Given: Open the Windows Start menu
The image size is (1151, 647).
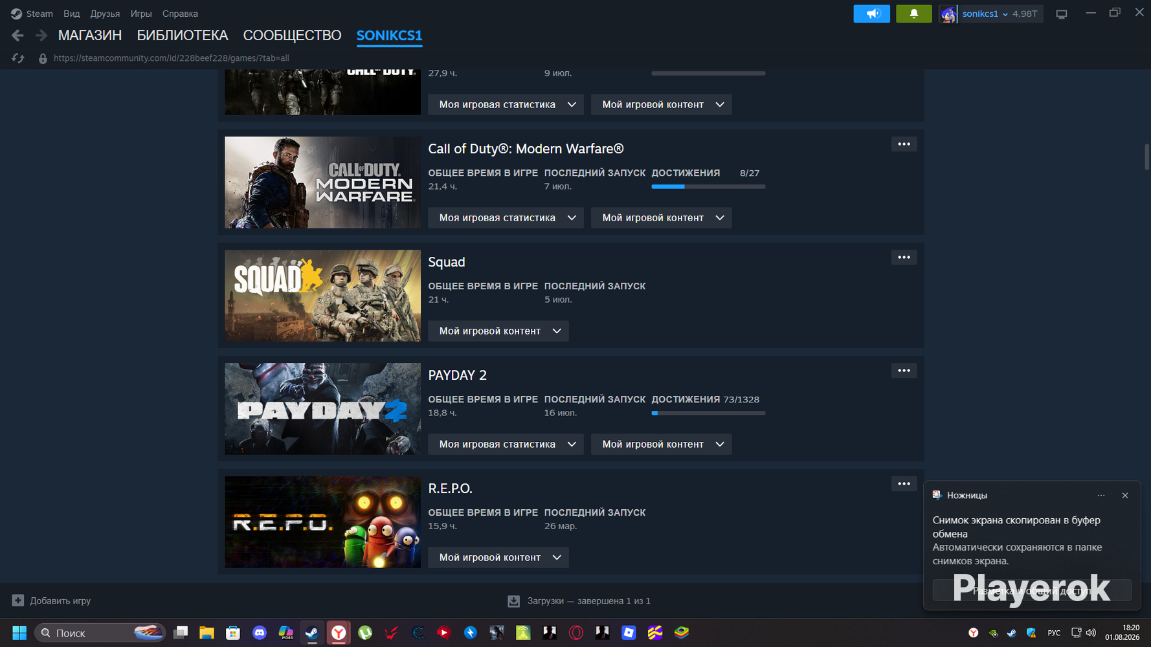Looking at the screenshot, I should (19, 633).
